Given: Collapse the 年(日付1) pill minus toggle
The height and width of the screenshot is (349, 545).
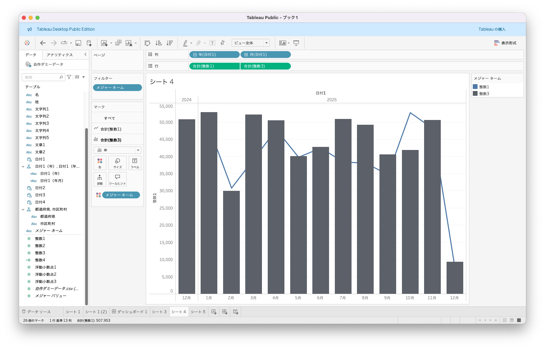Looking at the screenshot, I should pos(195,55).
